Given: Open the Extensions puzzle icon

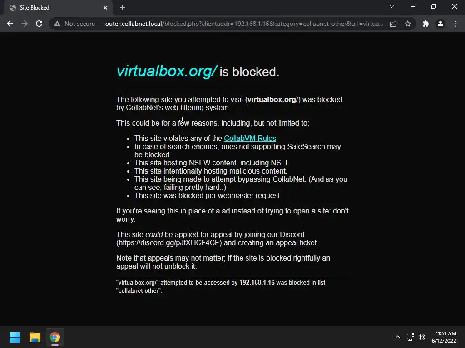Looking at the screenshot, I should coord(426,24).
